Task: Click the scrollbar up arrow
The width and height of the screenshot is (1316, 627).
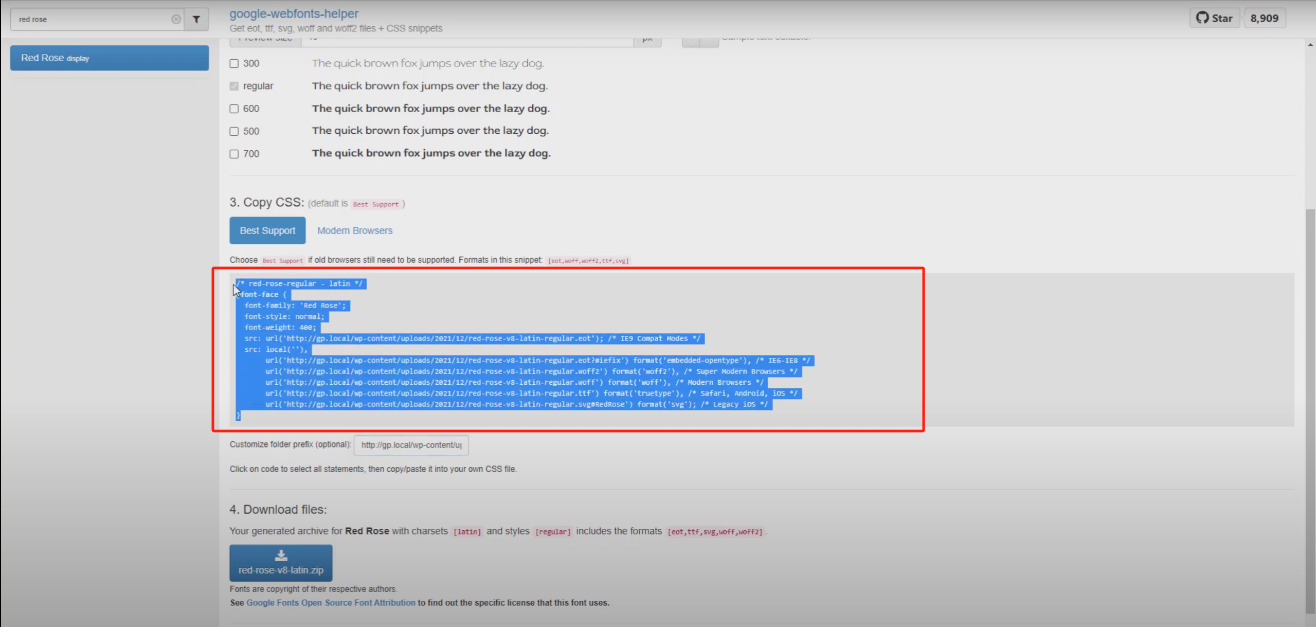Action: tap(1310, 45)
